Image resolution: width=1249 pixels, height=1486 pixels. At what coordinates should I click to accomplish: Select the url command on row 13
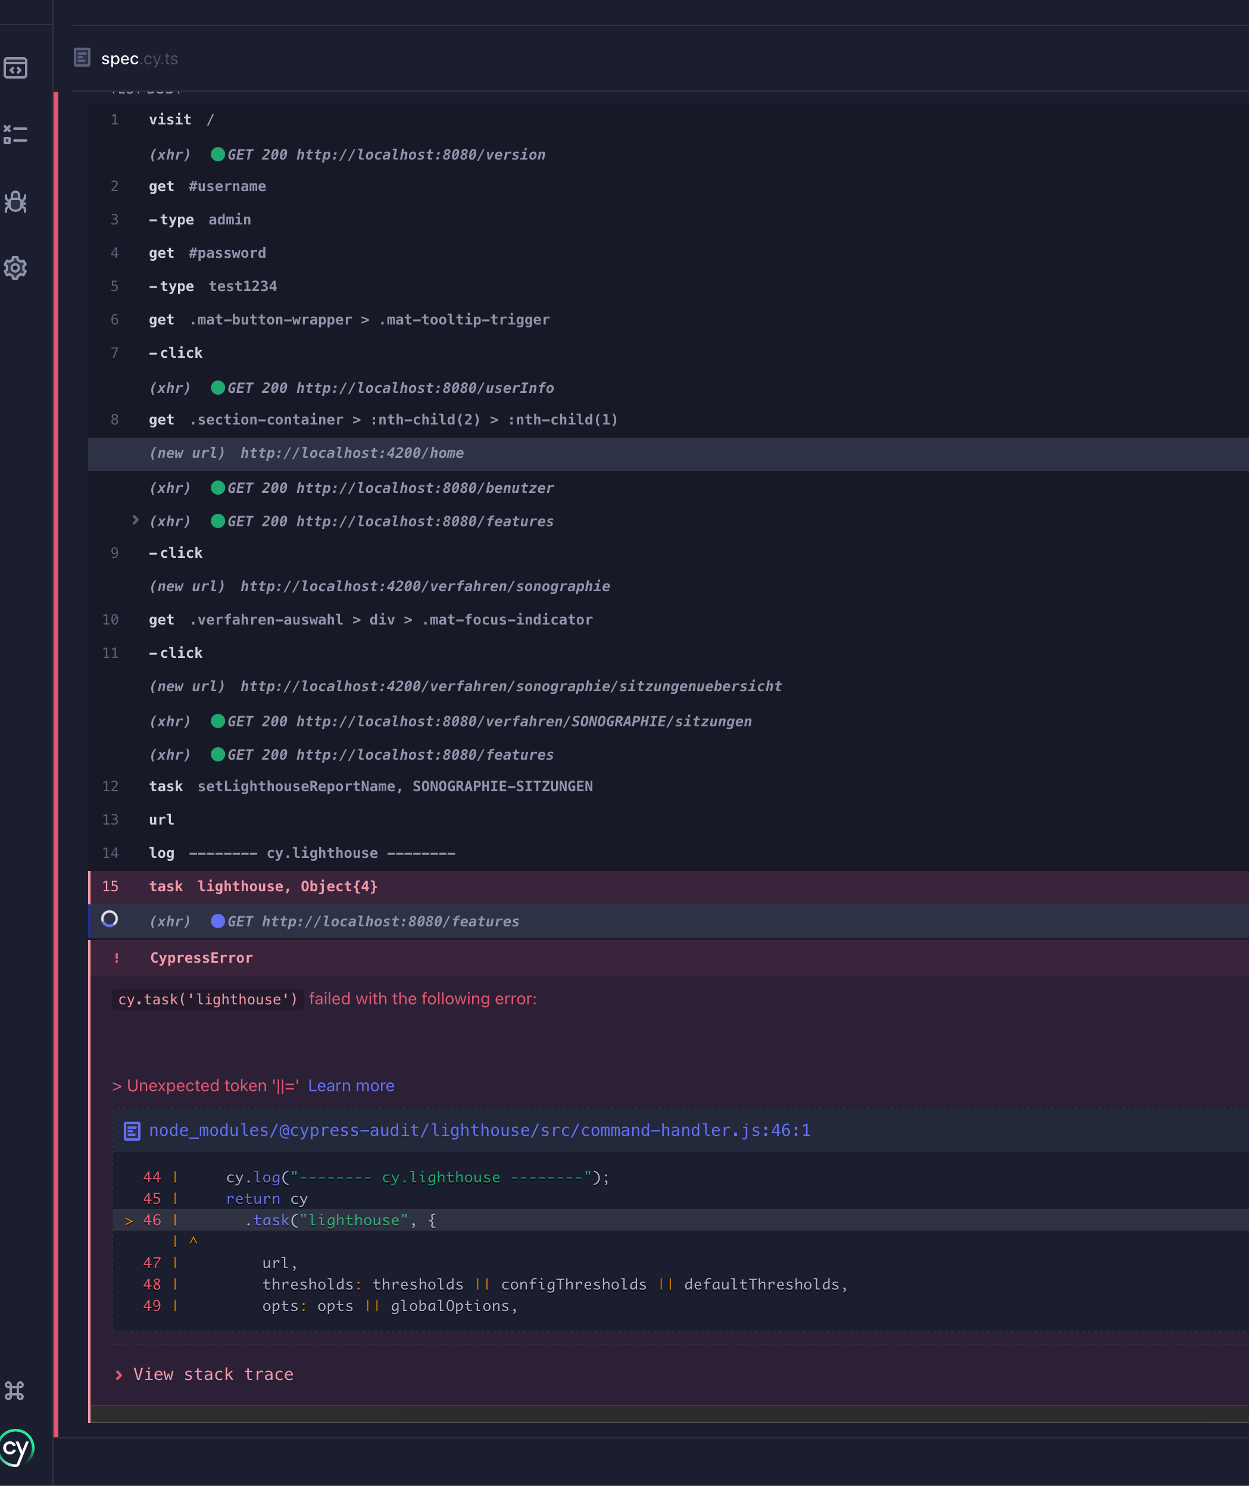[x=669, y=819]
